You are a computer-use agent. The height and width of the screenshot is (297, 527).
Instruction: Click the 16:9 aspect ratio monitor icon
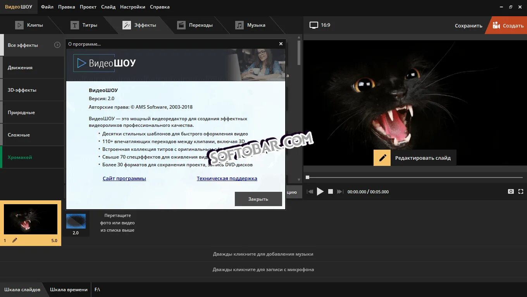coord(314,25)
